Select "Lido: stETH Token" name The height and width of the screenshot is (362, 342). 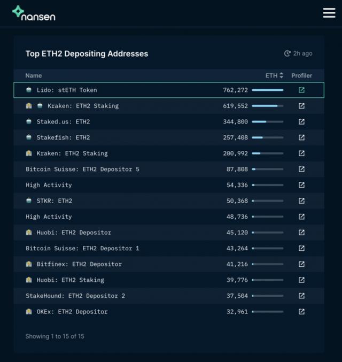pos(67,90)
